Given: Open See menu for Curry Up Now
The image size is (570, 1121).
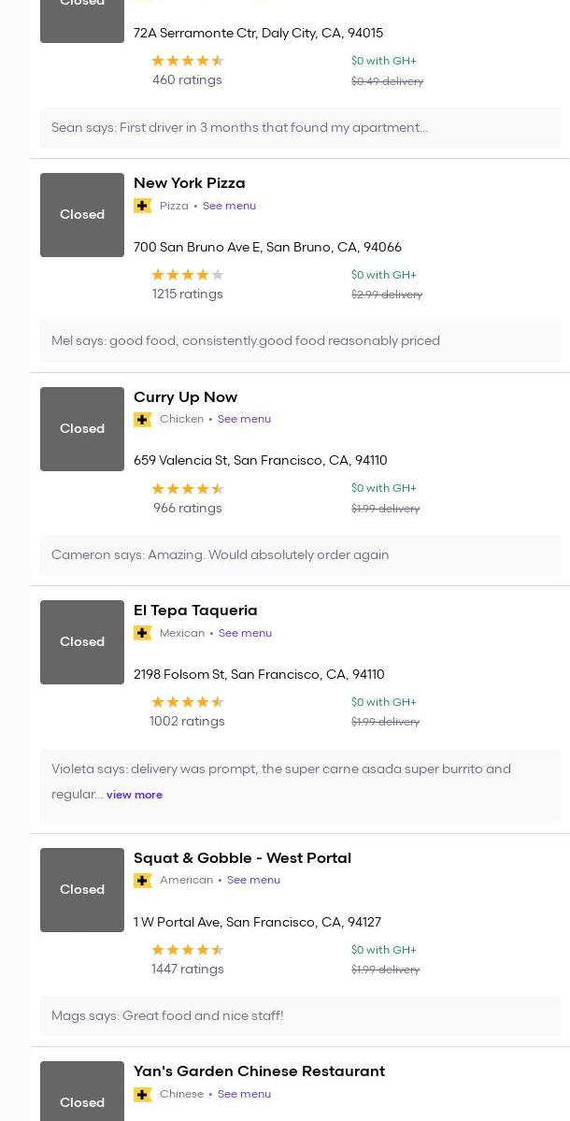Looking at the screenshot, I should coord(244,420).
